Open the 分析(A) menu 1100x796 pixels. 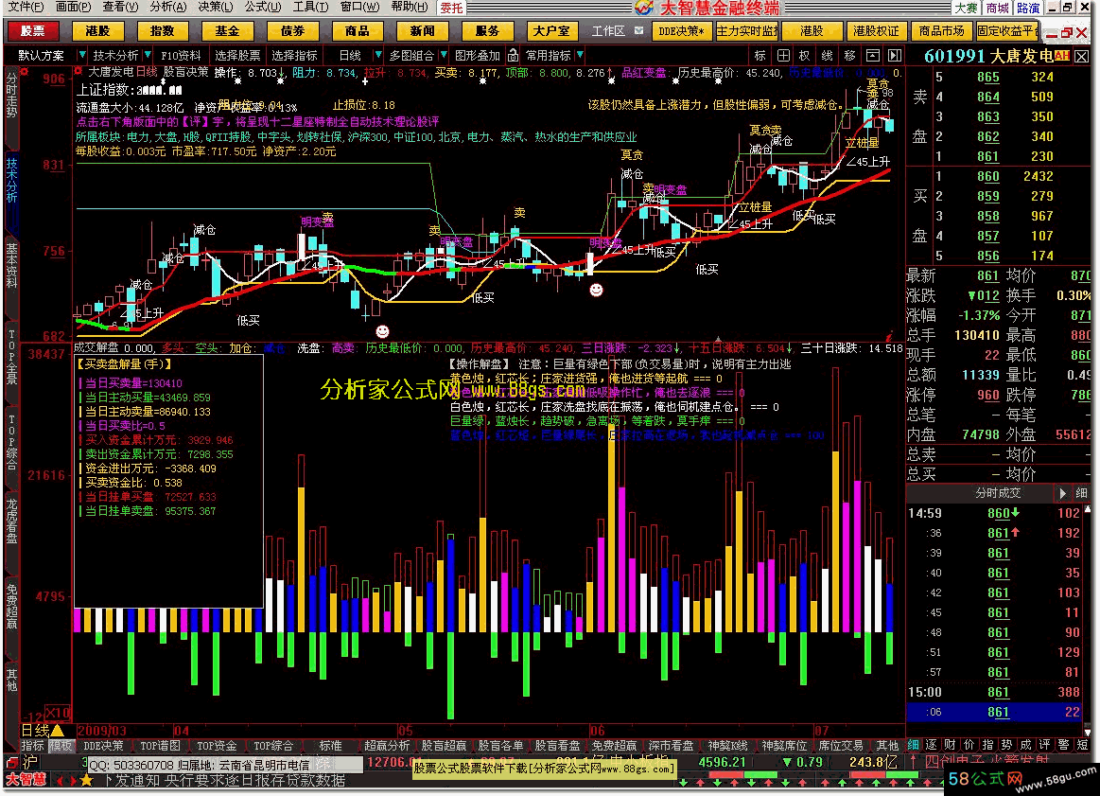pyautogui.click(x=168, y=7)
